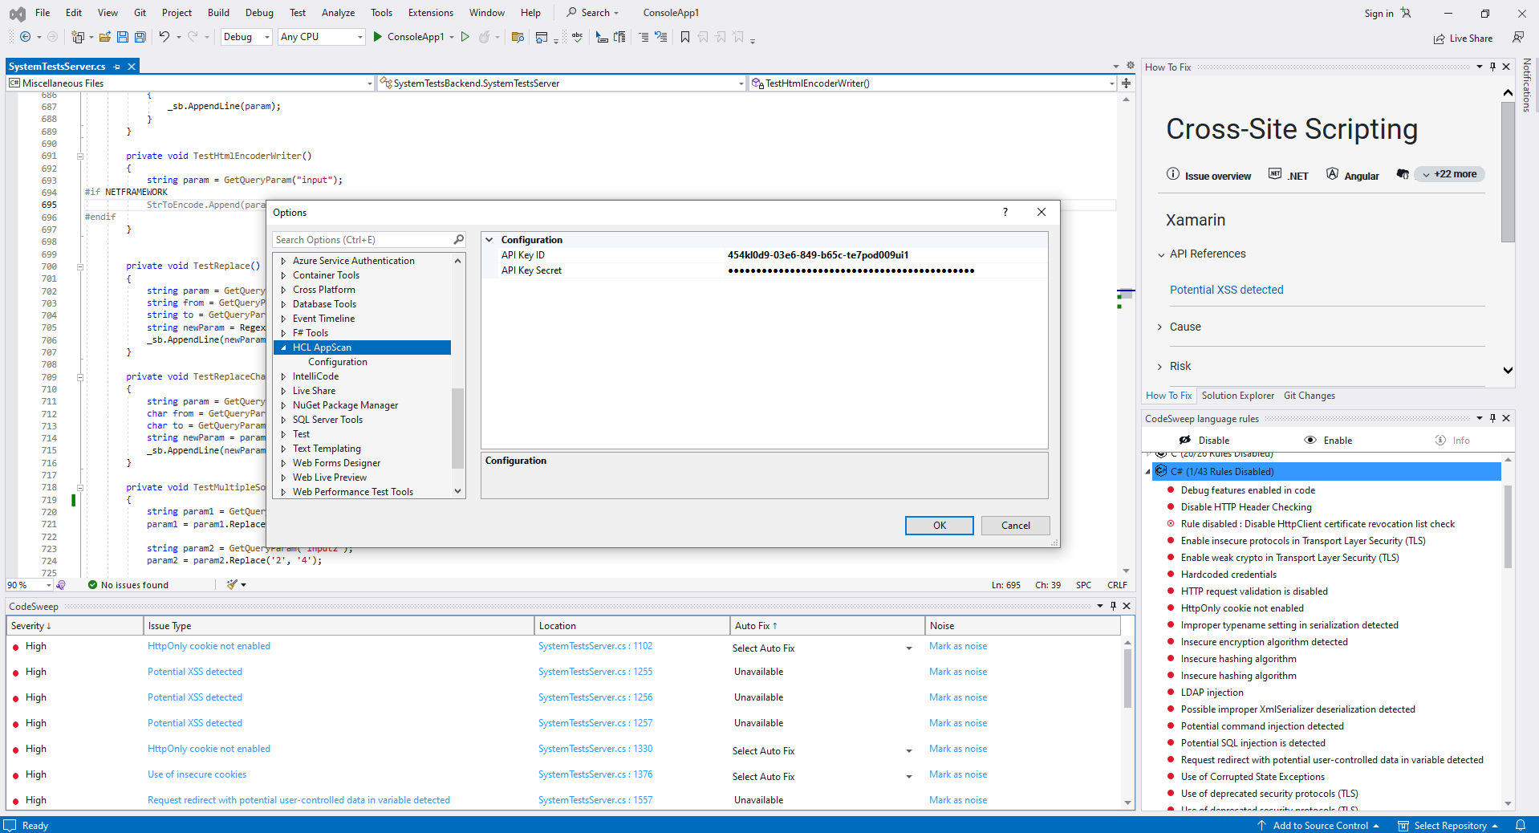This screenshot has width=1539, height=833.
Task: Click the code cleanup broom icon
Action: pyautogui.click(x=232, y=584)
